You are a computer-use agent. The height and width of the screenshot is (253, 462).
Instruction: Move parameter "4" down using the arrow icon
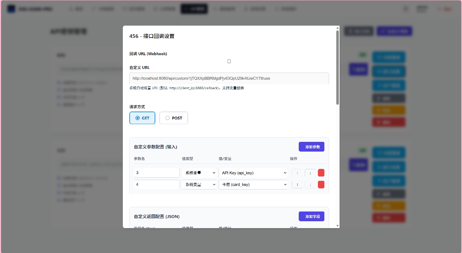pyautogui.click(x=310, y=184)
